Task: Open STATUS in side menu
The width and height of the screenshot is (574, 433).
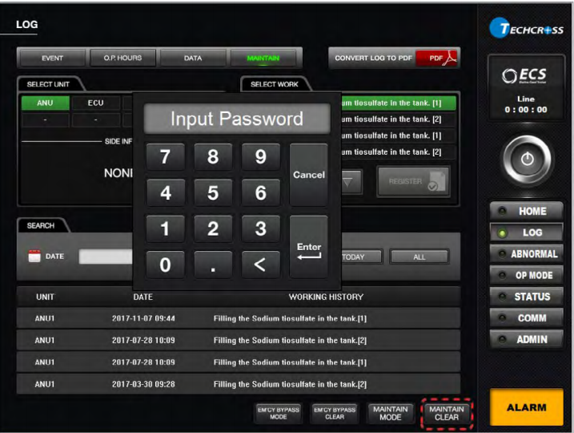Action: tap(527, 296)
